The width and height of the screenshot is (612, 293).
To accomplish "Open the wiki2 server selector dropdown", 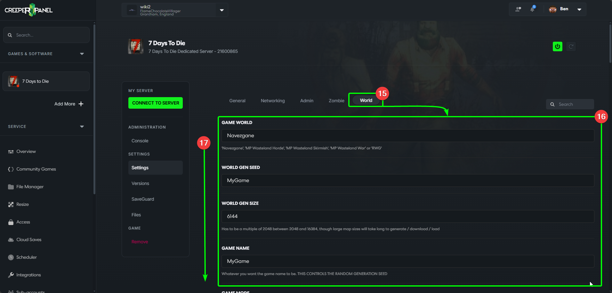I will (221, 10).
